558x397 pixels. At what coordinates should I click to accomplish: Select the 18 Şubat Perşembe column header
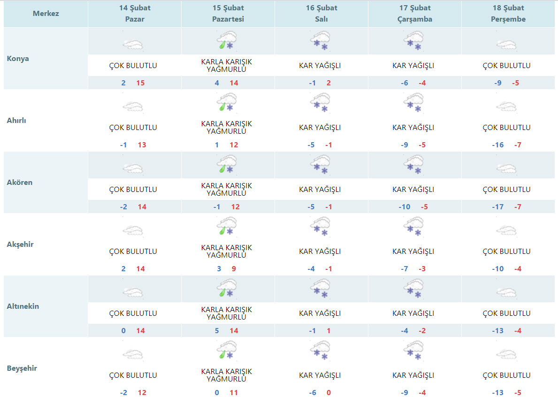pyautogui.click(x=508, y=14)
